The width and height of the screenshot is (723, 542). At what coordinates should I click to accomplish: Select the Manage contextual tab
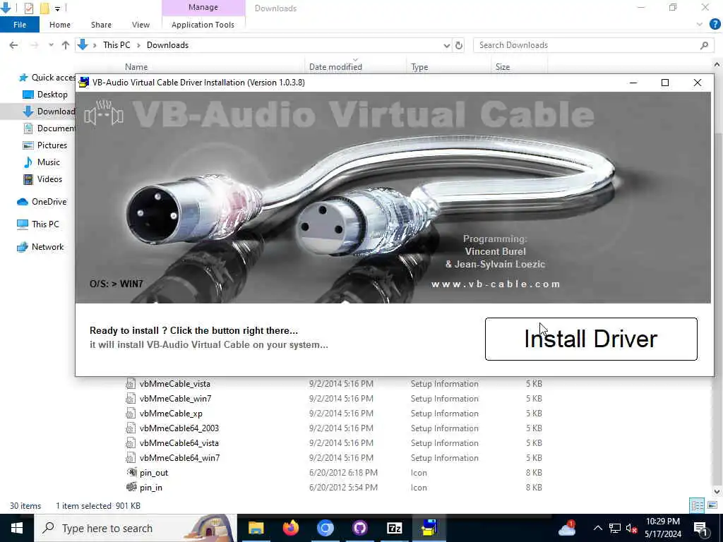[203, 7]
